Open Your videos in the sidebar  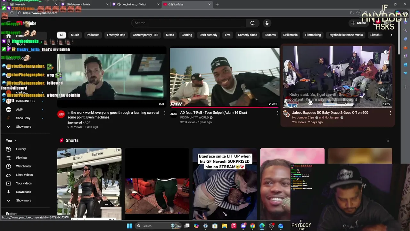[24, 184]
